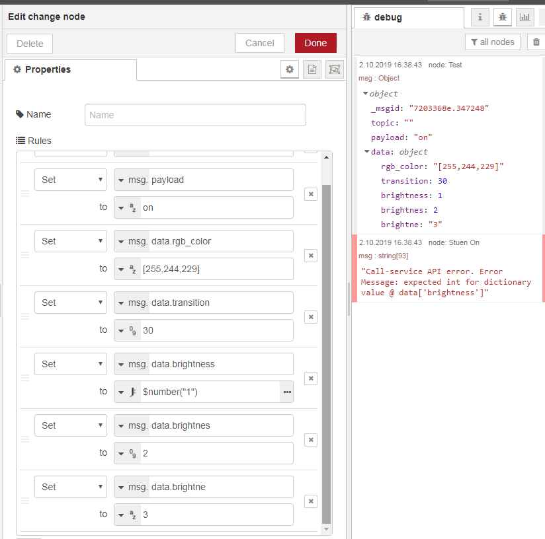Clear debug messages with the trash icon
Image resolution: width=545 pixels, height=539 pixels.
point(535,42)
